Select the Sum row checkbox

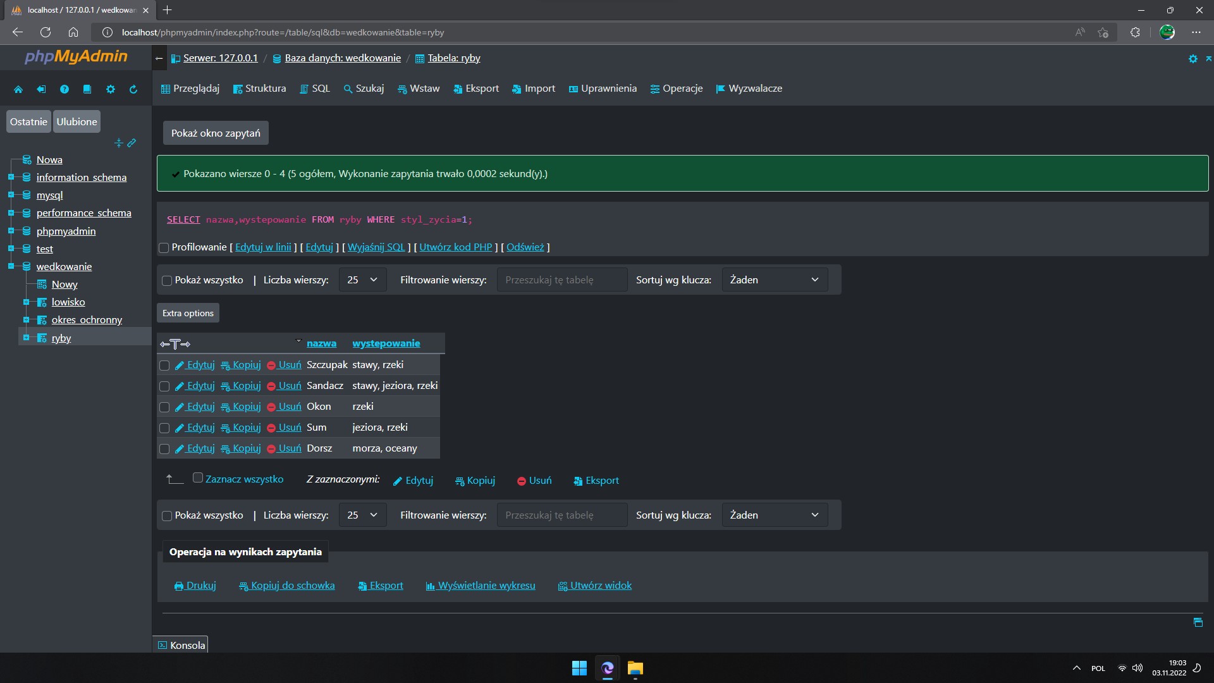coord(164,428)
